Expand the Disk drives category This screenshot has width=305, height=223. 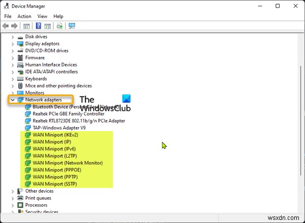coord(13,37)
